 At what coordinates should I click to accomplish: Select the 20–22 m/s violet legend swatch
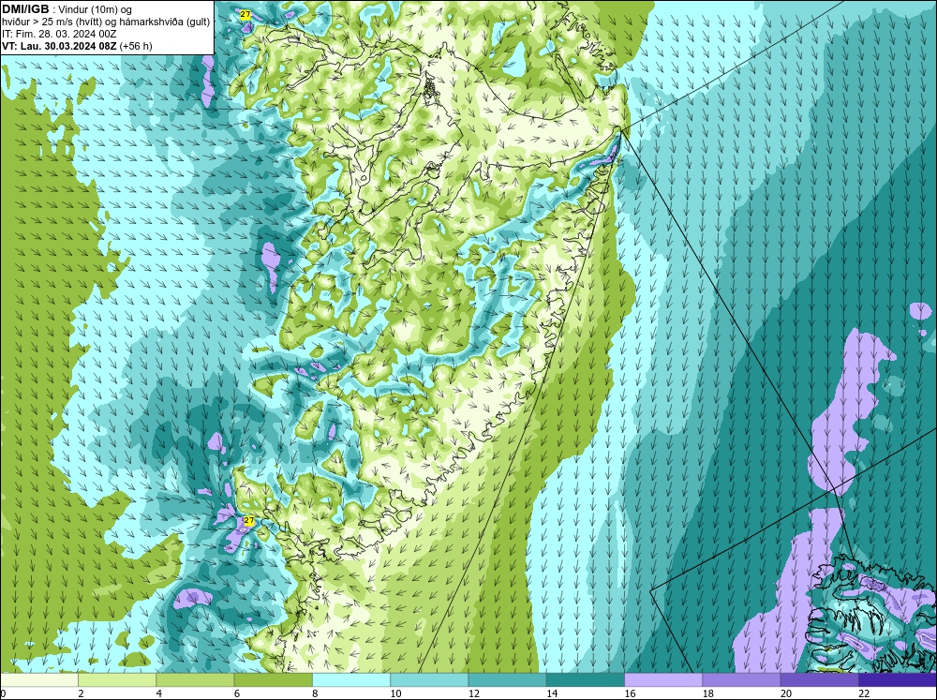pyautogui.click(x=819, y=680)
